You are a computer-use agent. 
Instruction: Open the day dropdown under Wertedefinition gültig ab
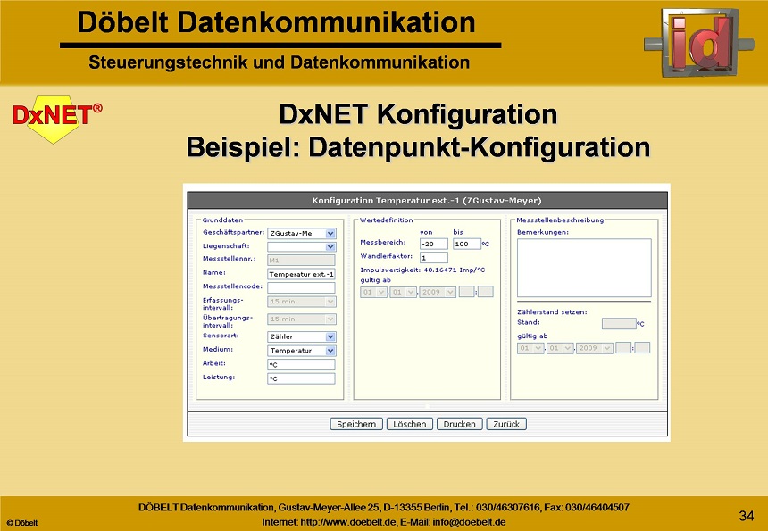tap(373, 292)
